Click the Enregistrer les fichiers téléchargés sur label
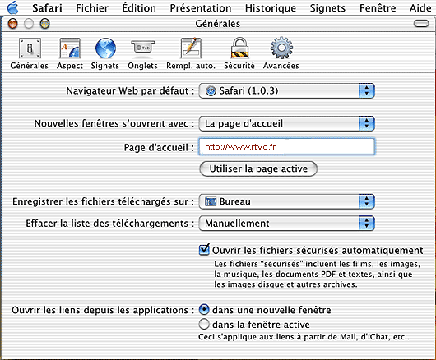 [x=103, y=201]
